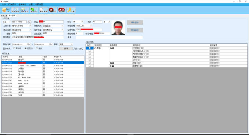
Task: Click the 备注 input field
Action: point(109,37)
